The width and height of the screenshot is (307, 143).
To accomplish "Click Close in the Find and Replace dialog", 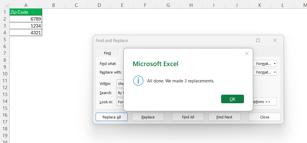I will [265, 117].
